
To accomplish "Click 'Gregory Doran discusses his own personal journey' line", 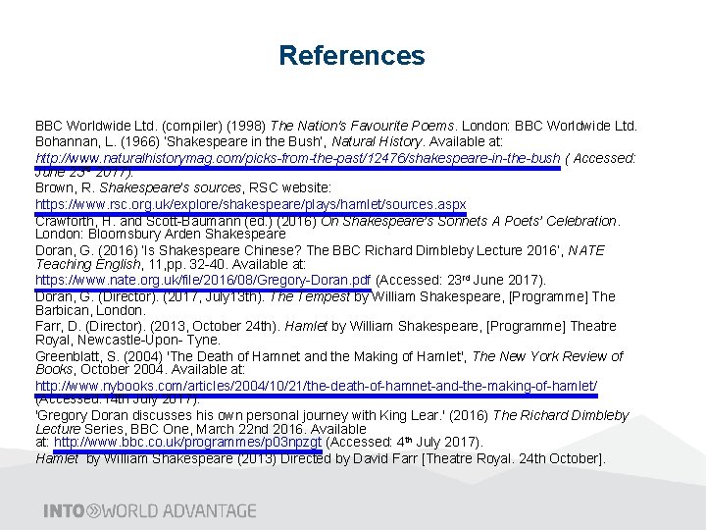I will tap(332, 415).
